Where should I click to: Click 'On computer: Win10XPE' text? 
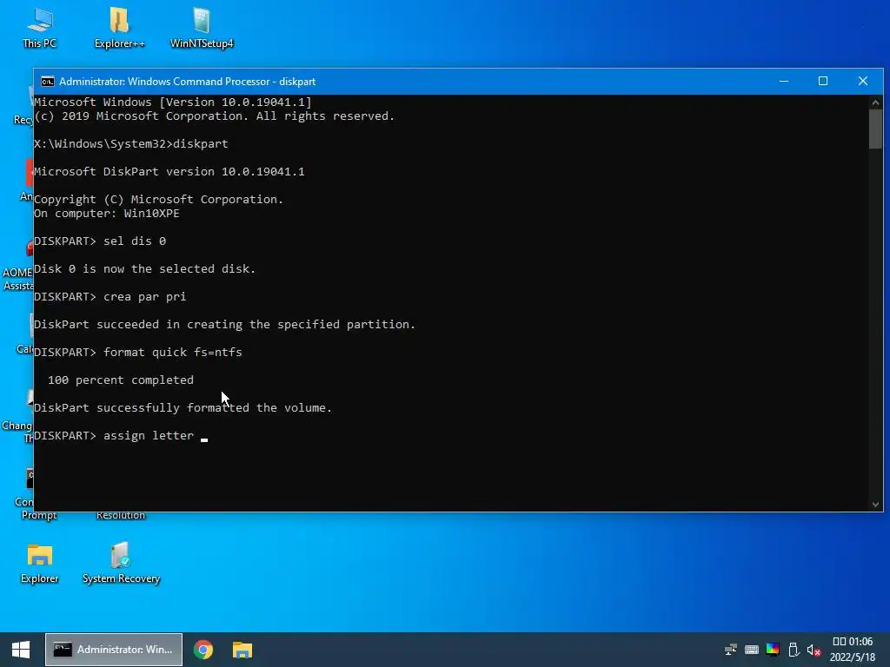107,214
